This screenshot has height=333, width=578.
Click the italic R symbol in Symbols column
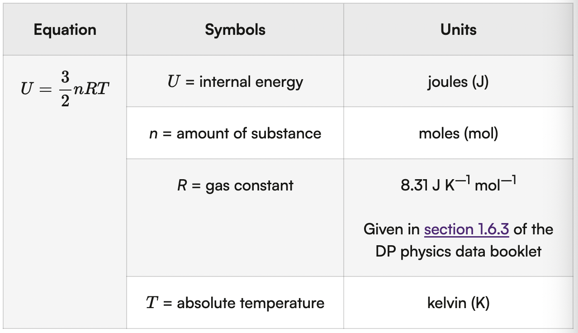pos(182,186)
